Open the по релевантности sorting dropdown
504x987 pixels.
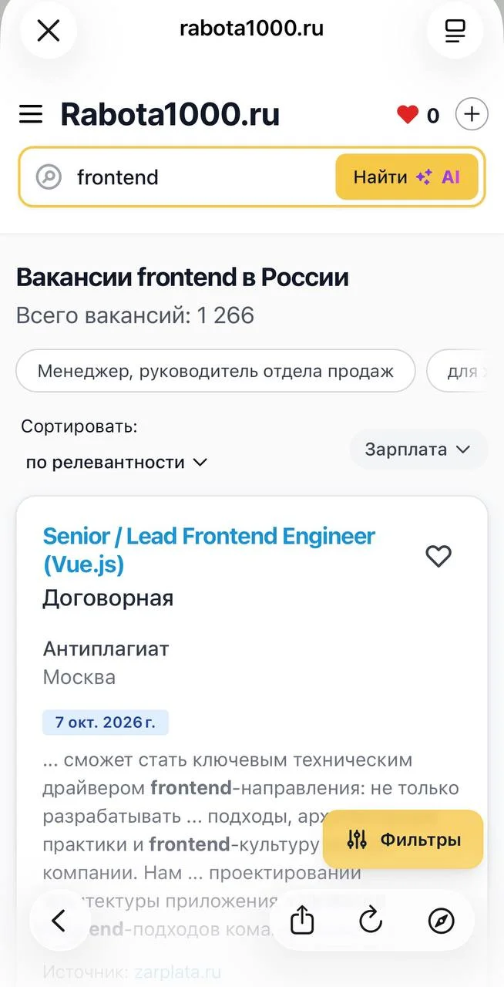pyautogui.click(x=117, y=463)
